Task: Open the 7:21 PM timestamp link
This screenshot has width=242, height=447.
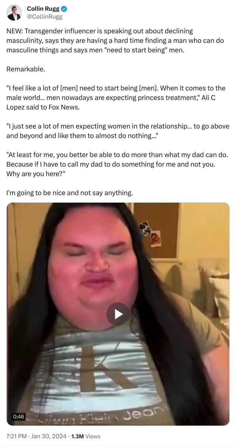Action: (x=17, y=436)
